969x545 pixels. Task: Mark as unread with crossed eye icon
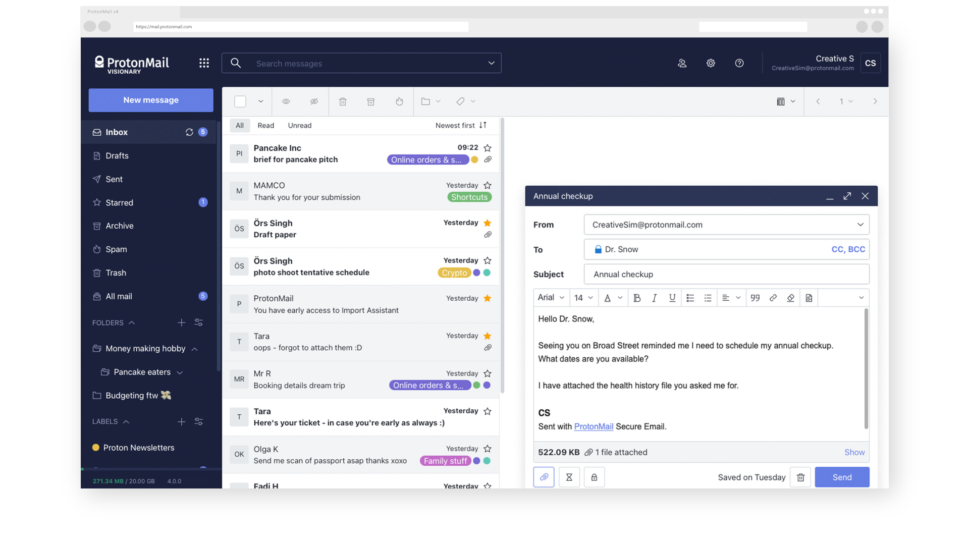[x=314, y=101]
